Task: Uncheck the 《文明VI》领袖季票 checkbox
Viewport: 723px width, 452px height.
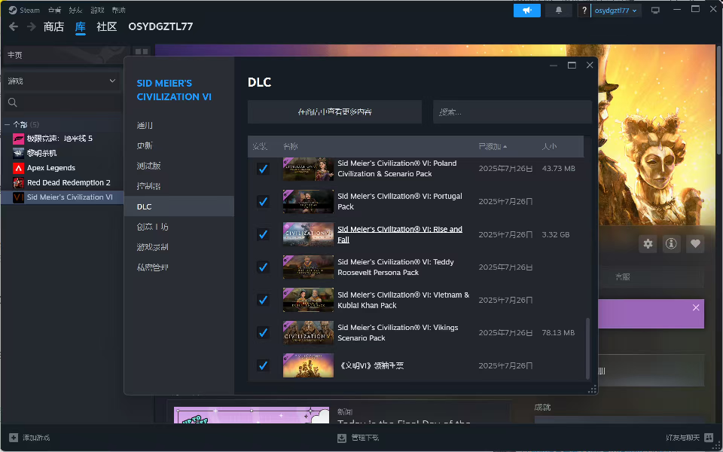Action: tap(263, 365)
